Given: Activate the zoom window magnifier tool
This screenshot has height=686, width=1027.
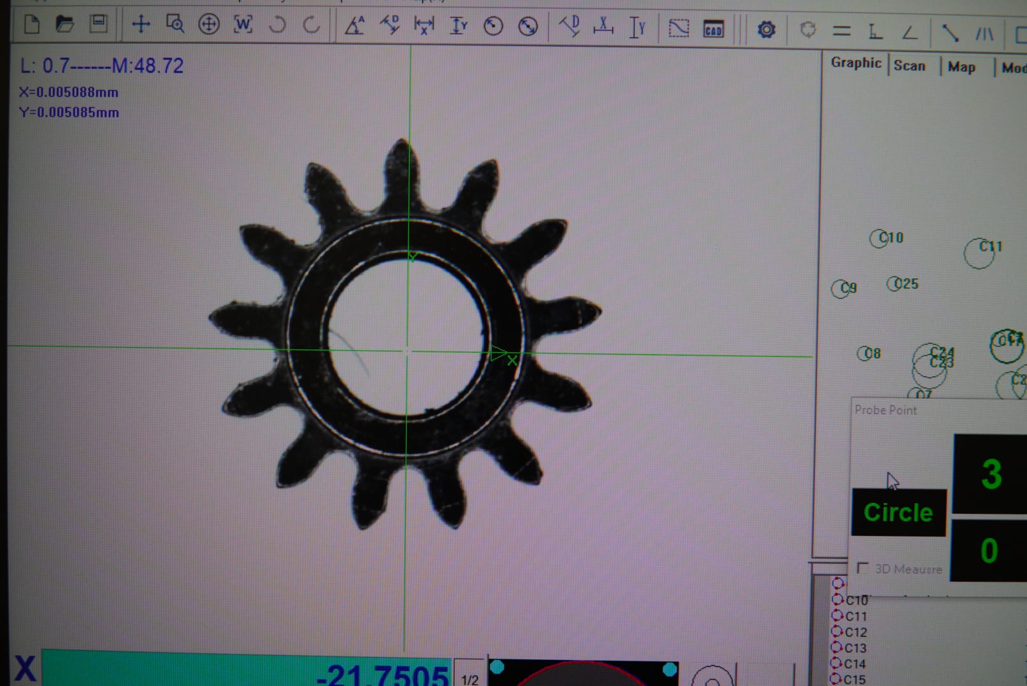Looking at the screenshot, I should tap(175, 24).
